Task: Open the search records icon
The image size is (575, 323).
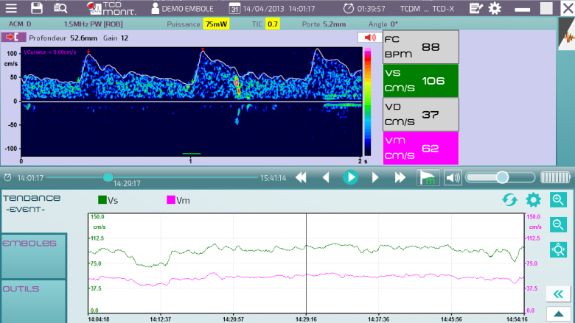Action: coord(60,8)
